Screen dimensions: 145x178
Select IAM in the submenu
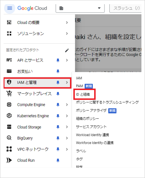pyautogui.click(x=79, y=78)
